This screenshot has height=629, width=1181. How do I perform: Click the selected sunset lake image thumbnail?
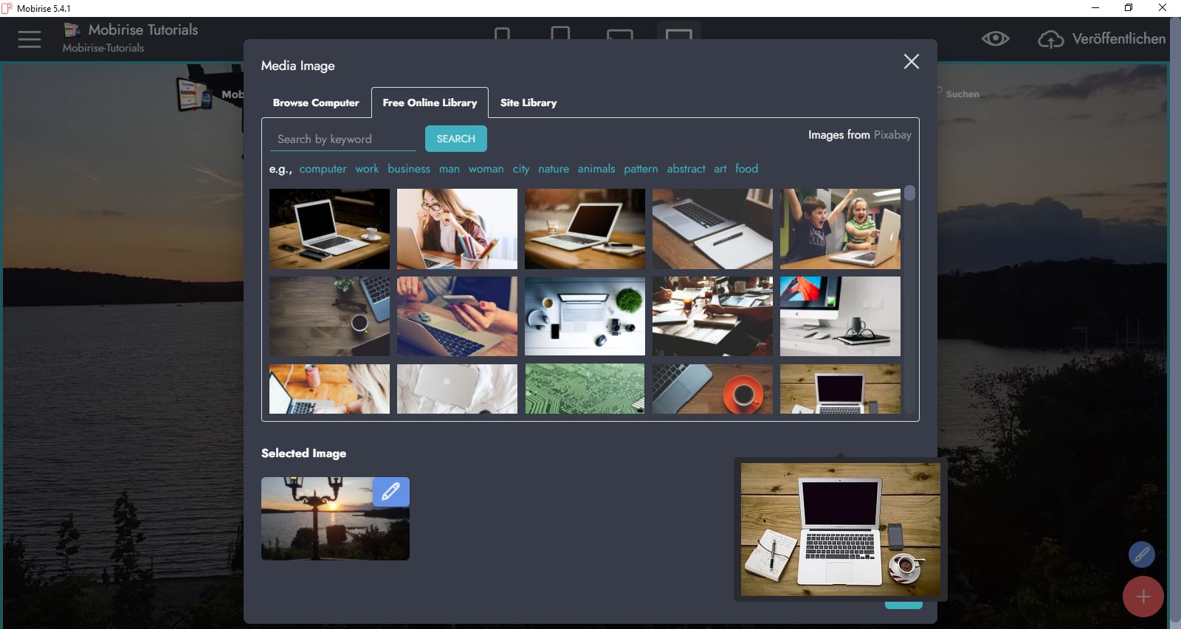(x=335, y=518)
